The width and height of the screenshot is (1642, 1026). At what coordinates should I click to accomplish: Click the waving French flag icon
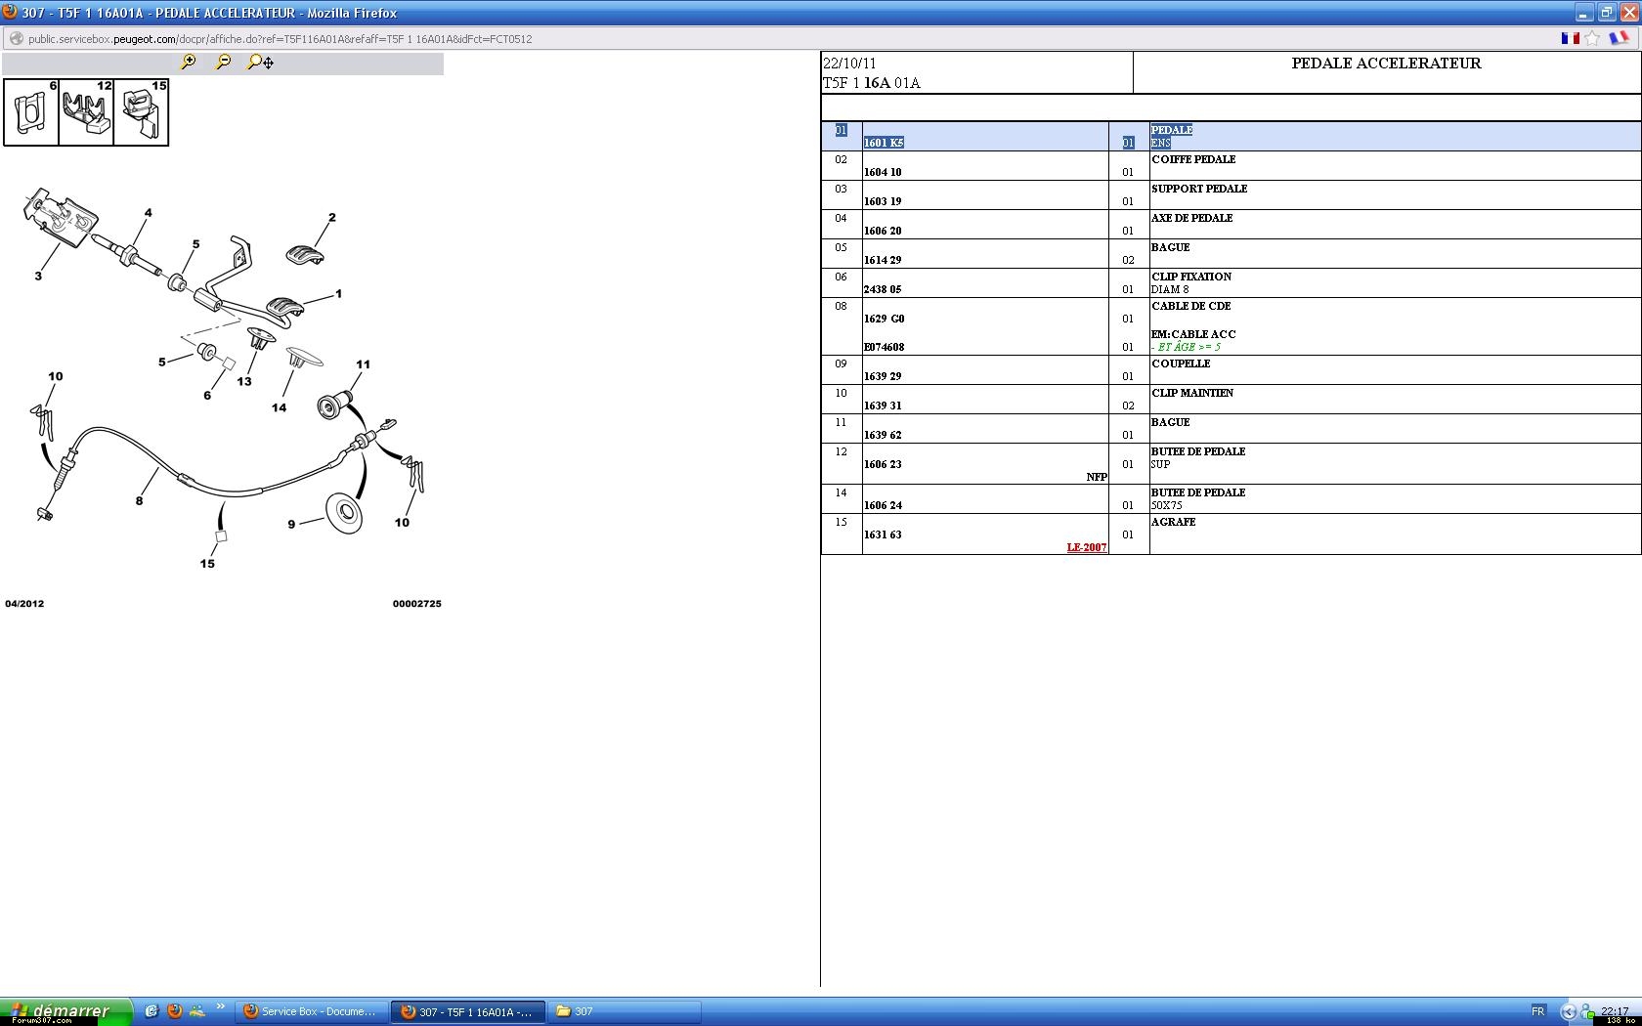[1619, 38]
